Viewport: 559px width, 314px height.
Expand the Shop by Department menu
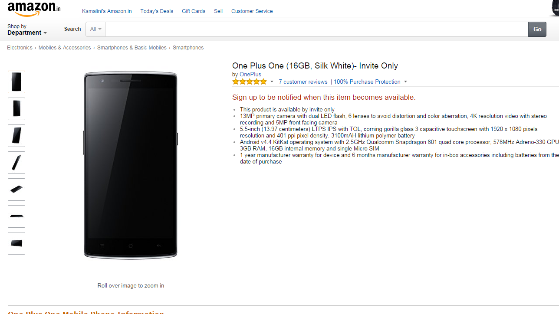tap(27, 29)
